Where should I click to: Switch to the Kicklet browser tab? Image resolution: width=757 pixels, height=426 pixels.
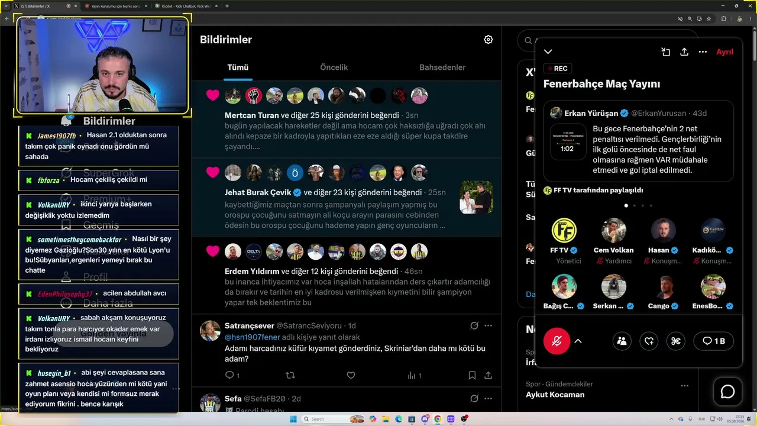click(185, 6)
